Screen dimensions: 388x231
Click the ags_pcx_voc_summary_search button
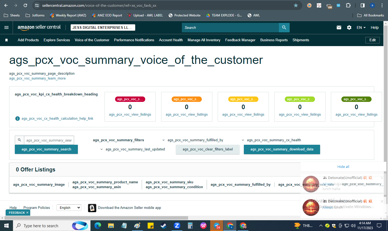[46, 149]
